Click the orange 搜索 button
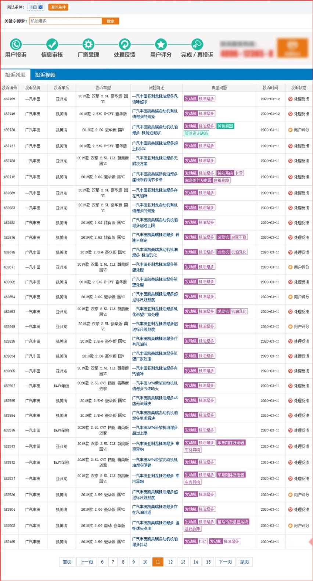 tap(110, 21)
